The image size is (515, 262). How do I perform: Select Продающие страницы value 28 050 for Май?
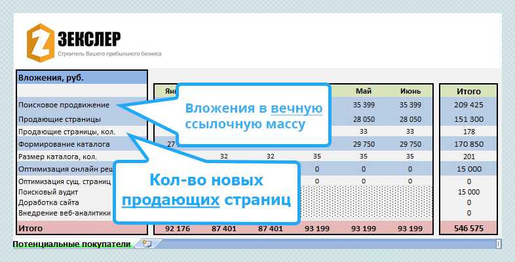(364, 119)
